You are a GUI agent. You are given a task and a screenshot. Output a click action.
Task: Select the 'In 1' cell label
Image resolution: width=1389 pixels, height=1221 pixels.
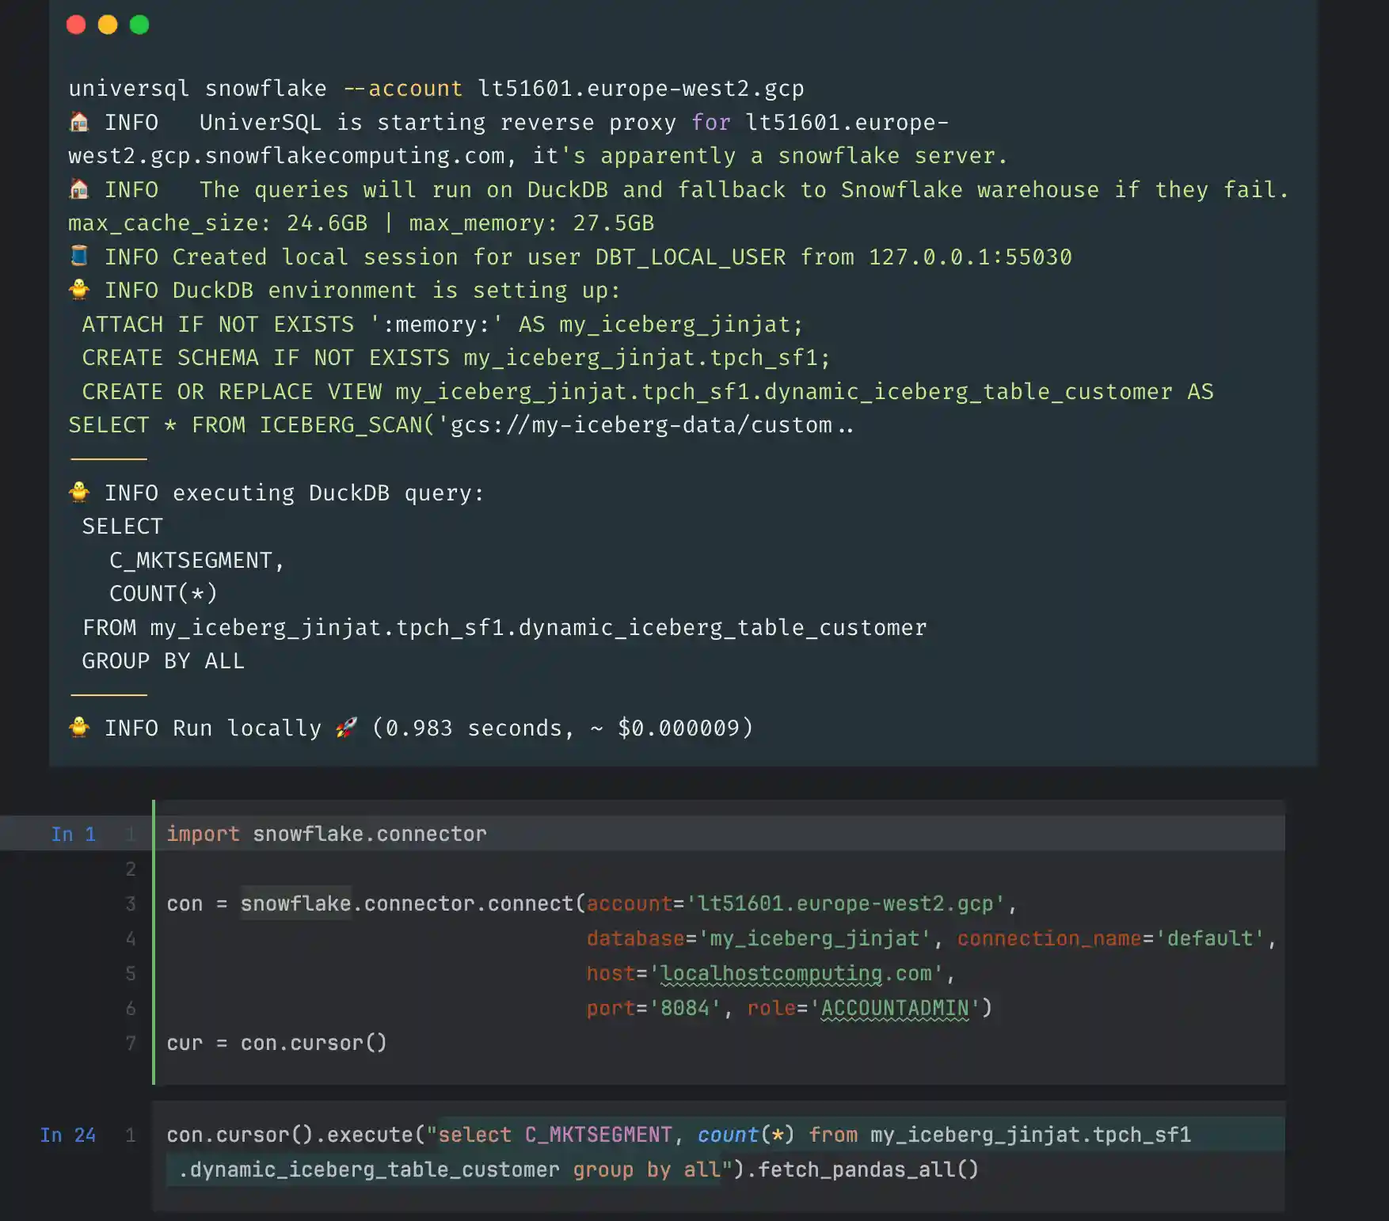pos(73,834)
